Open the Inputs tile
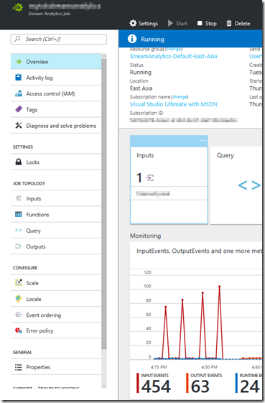Viewport: 265px width, 403px height. pyautogui.click(x=169, y=180)
